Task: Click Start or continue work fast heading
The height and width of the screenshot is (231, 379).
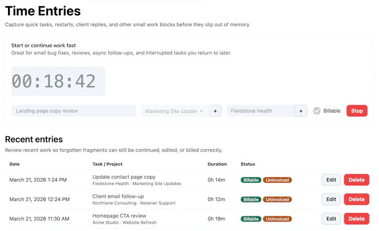Action: (x=44, y=45)
